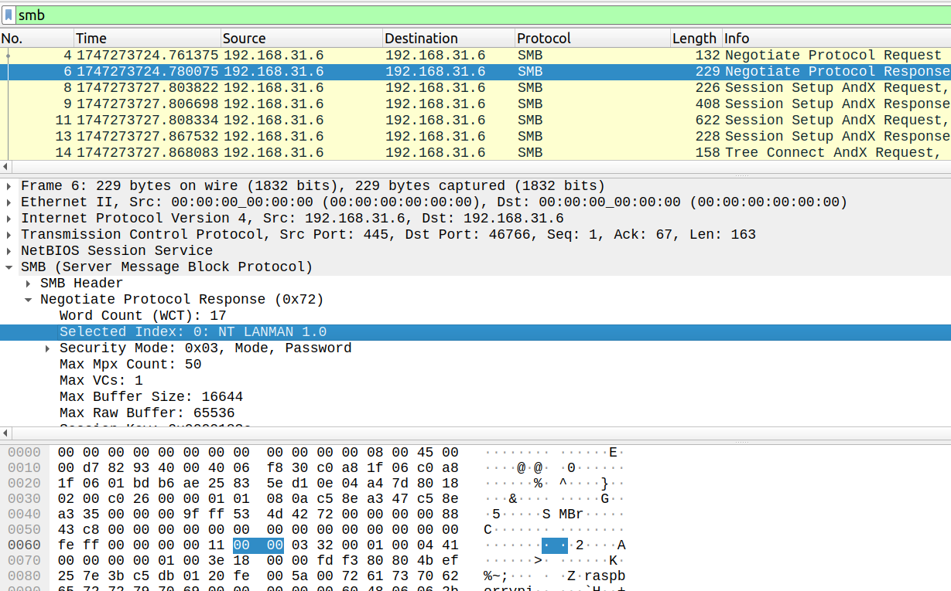Click hex offset 0060 in bytes pane

point(24,545)
